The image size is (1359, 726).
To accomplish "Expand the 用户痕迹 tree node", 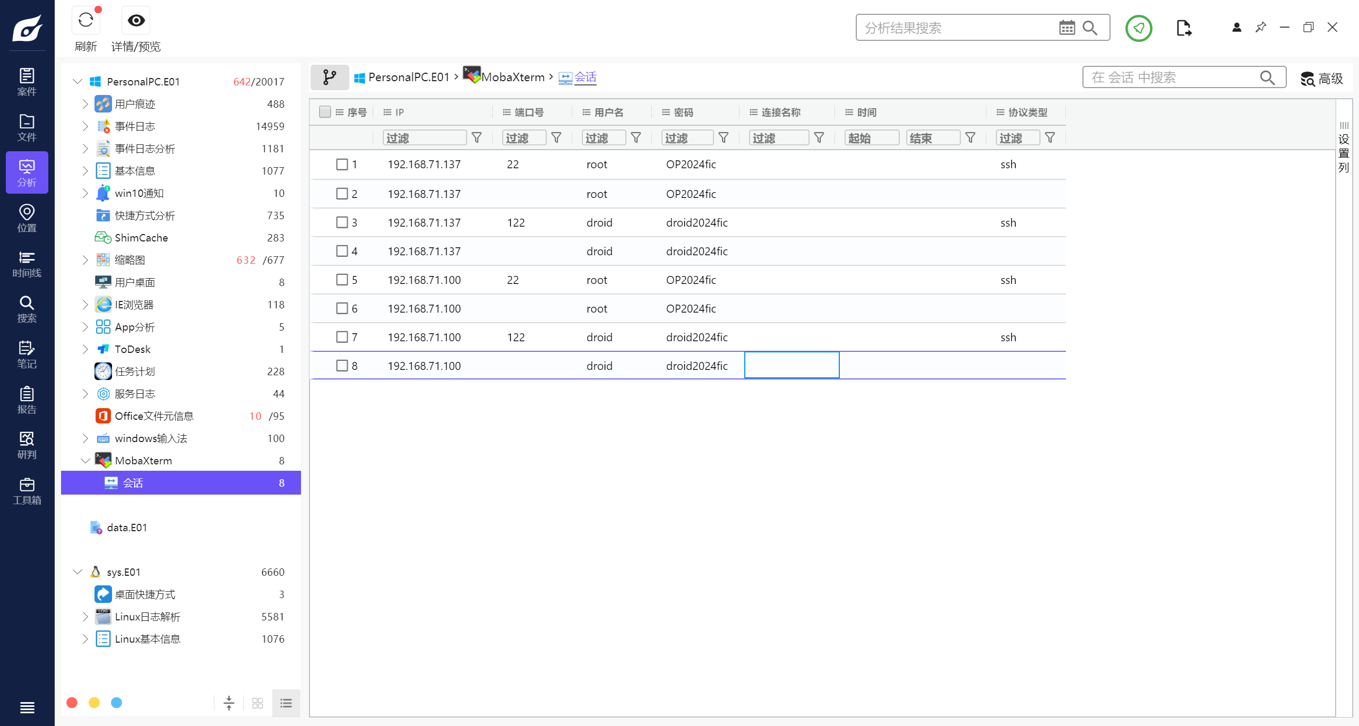I will point(85,104).
